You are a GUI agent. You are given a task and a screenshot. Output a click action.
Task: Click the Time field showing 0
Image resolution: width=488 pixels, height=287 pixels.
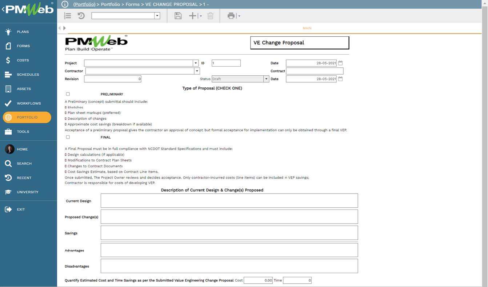(297, 280)
